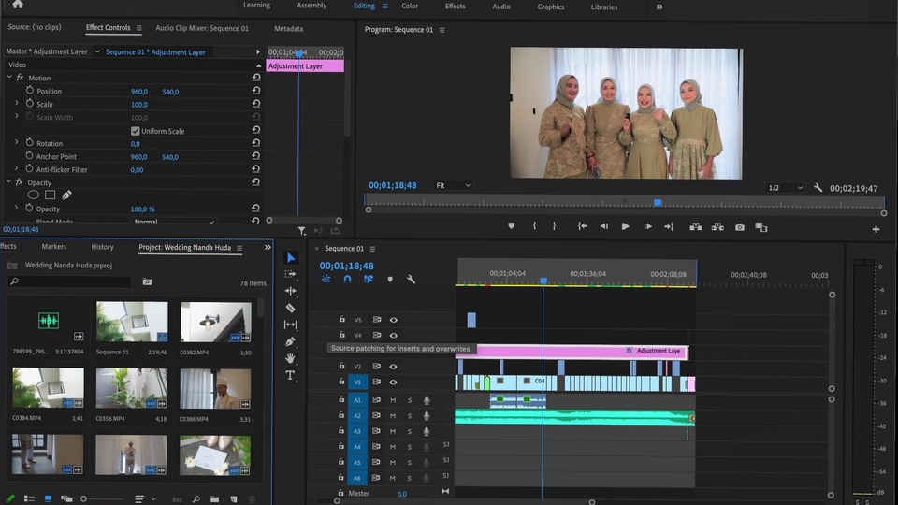Open the Metadata panel tab

pyautogui.click(x=288, y=28)
